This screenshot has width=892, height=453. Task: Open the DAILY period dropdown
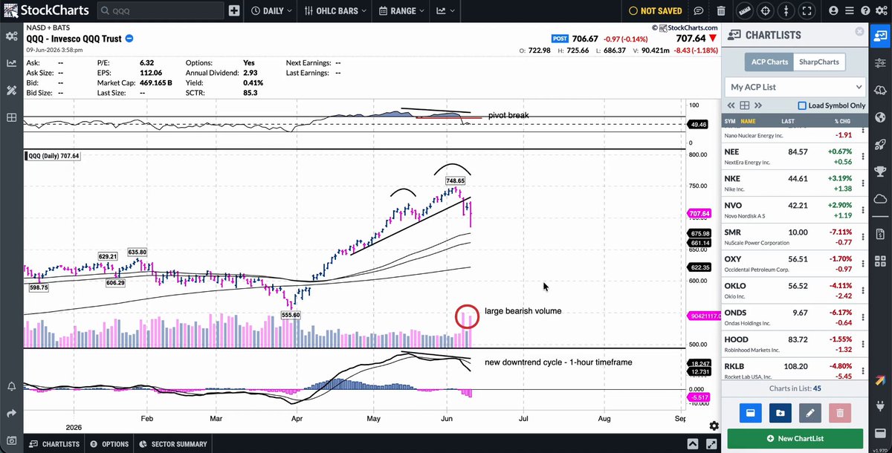[x=271, y=11]
